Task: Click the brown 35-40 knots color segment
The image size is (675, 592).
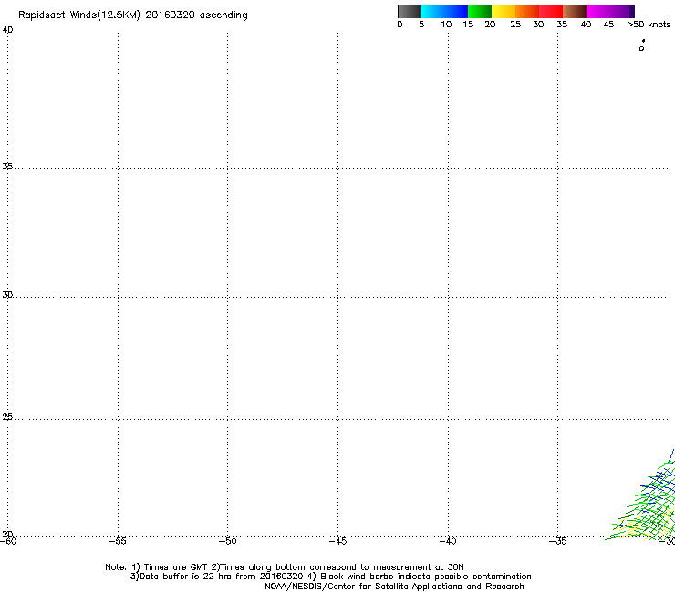Action: point(575,11)
